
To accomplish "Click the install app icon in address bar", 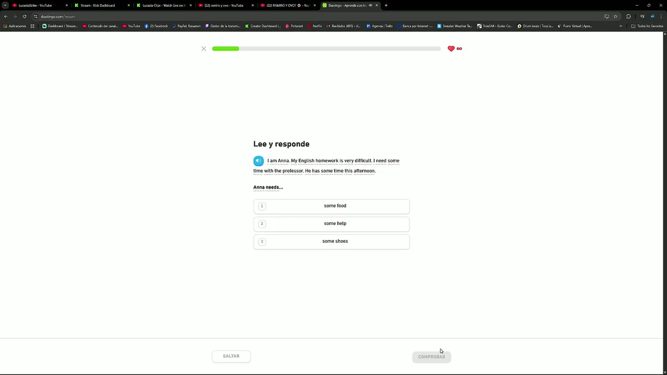I will (x=607, y=16).
